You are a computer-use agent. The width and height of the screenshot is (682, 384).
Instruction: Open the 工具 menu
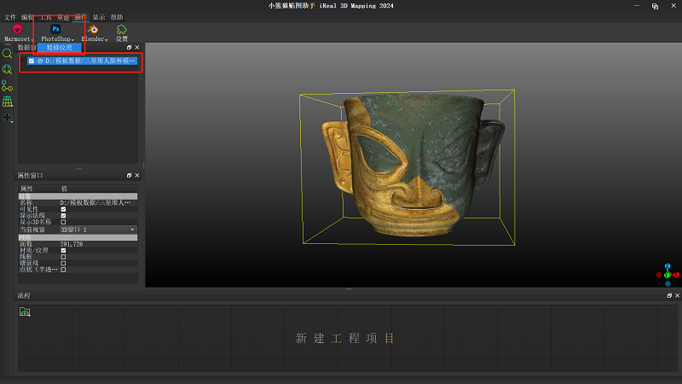click(x=46, y=17)
